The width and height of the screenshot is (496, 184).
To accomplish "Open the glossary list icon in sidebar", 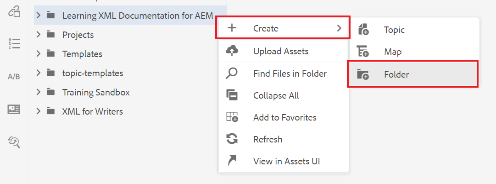I will [14, 43].
